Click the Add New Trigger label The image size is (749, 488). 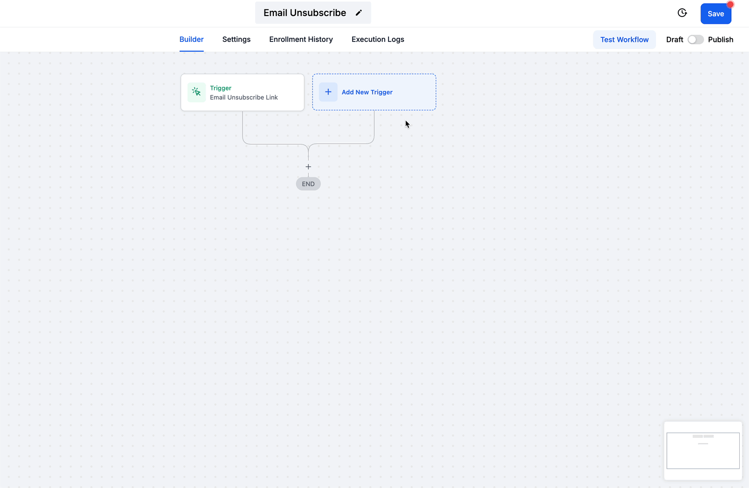click(x=367, y=92)
